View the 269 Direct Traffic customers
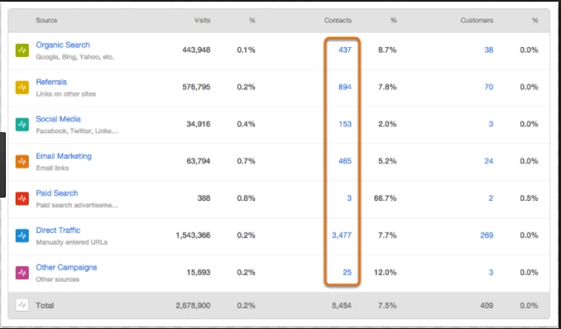561x329 pixels. click(x=487, y=236)
